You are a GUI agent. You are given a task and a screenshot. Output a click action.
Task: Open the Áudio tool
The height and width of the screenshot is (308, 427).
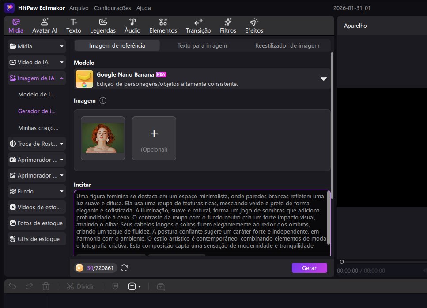point(132,26)
